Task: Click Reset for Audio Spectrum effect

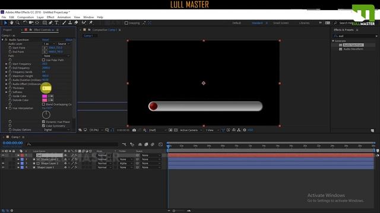Action: (x=45, y=40)
